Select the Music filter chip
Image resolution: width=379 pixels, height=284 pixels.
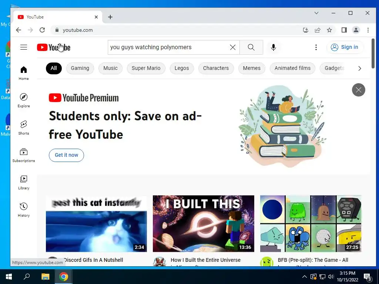(x=110, y=68)
